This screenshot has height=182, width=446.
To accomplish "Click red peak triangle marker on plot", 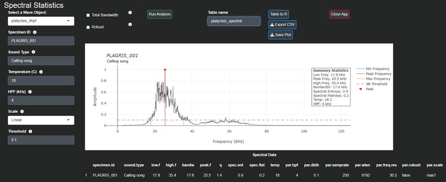I will click(x=165, y=70).
